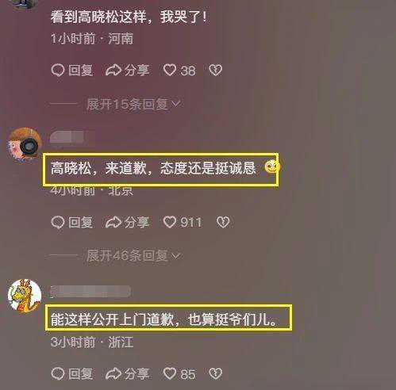This screenshot has width=396, height=390.
Task: Open the blurred username above Beijing comment
Action: (x=67, y=137)
